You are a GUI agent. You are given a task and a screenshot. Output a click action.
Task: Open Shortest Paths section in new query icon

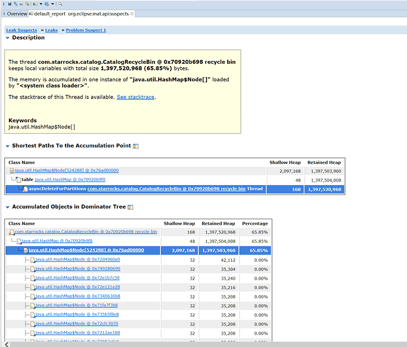(x=136, y=146)
